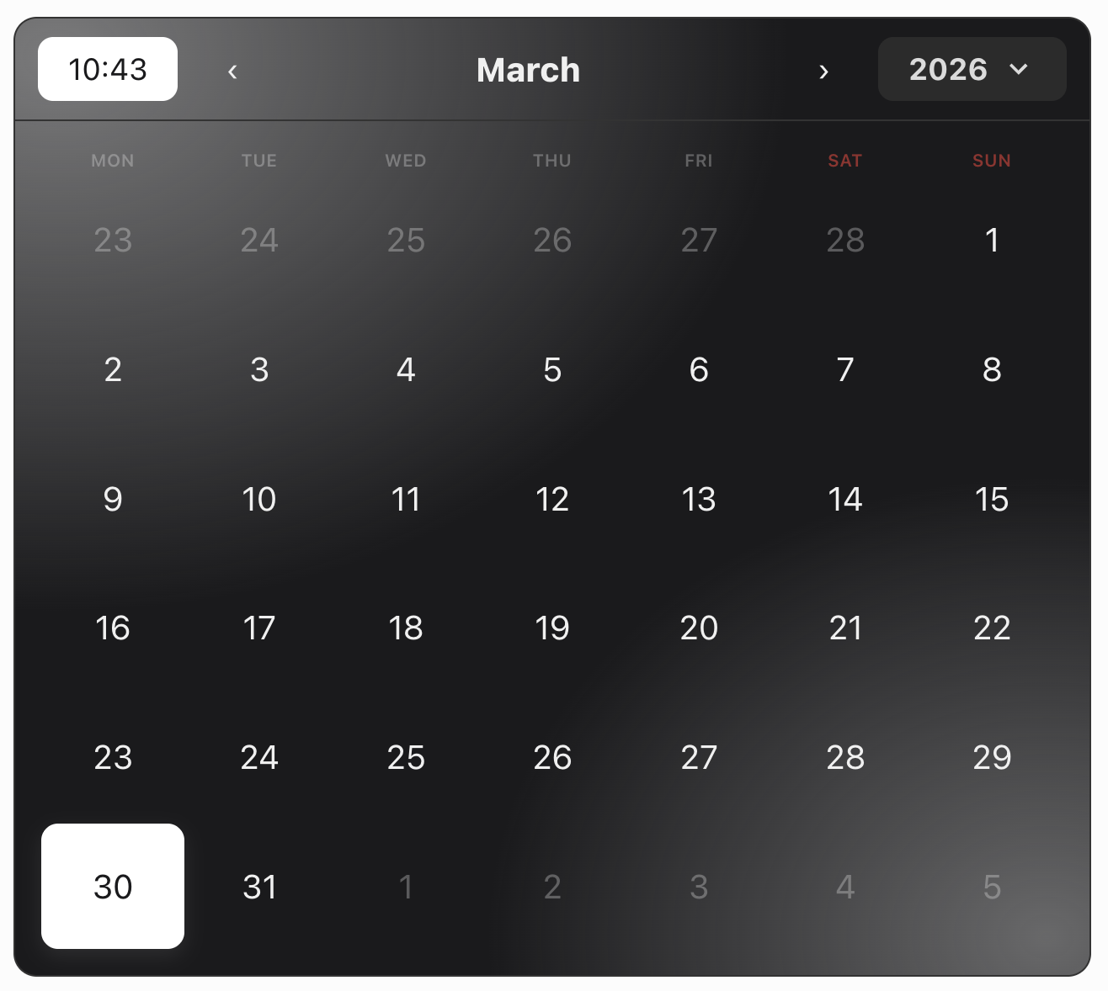
Task: Open the 2026 year dropdown
Action: [x=972, y=69]
